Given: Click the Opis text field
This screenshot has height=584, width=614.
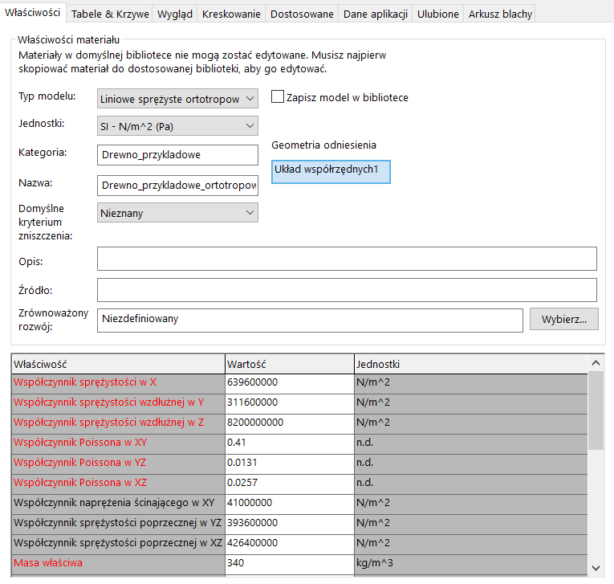Looking at the screenshot, I should (346, 259).
